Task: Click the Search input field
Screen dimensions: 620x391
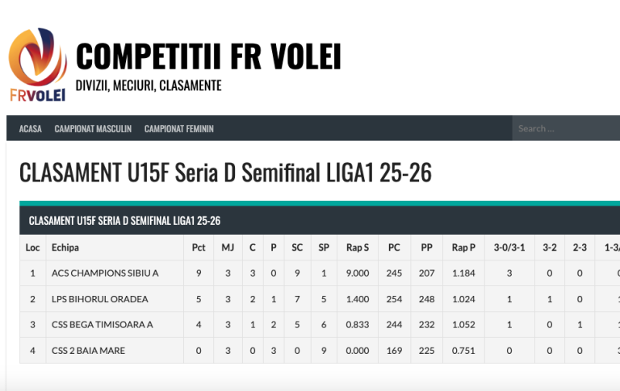Action: coord(565,128)
